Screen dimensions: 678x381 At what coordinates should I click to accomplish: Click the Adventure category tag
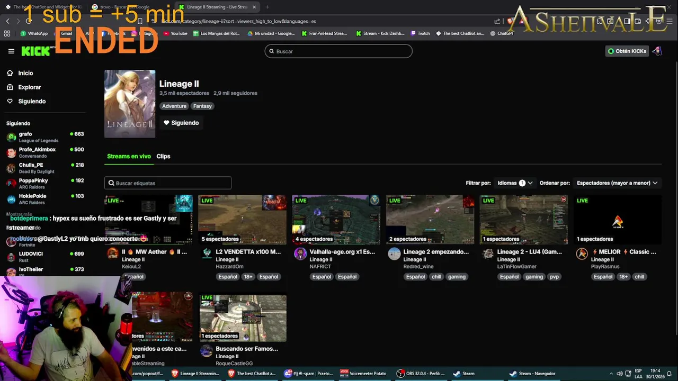(174, 106)
